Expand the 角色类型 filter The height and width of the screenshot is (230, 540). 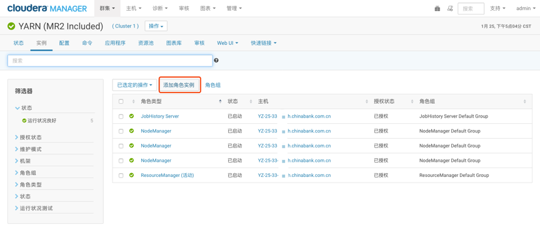click(28, 184)
